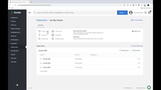The width and height of the screenshot is (161, 90).
Task: Open NodeBalancers in sidebar
Action: [15, 32]
